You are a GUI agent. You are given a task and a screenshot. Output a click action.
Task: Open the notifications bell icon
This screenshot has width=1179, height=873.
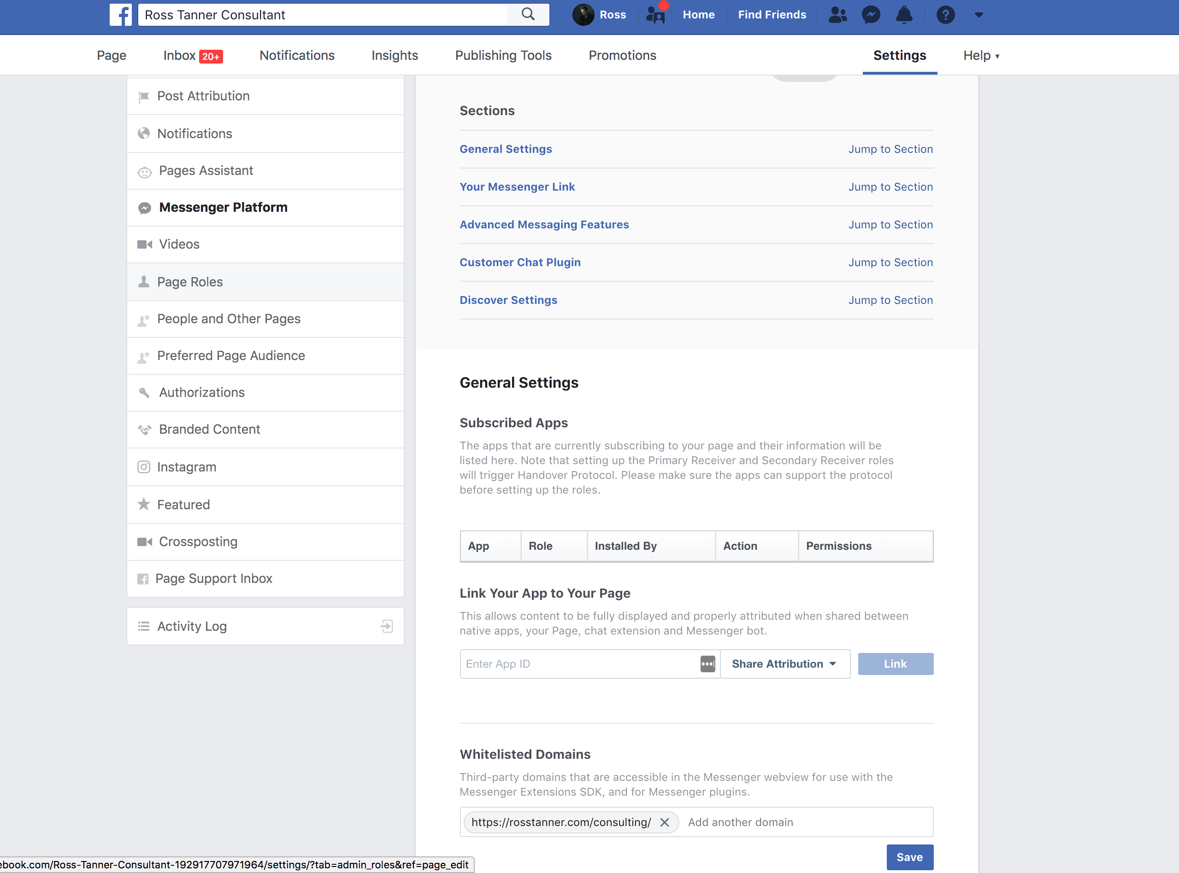pyautogui.click(x=904, y=14)
